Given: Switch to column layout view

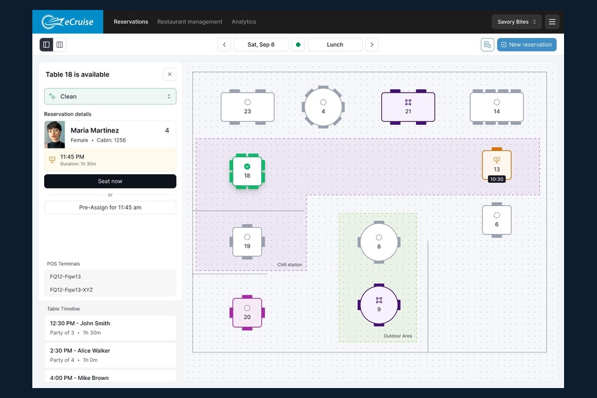Looking at the screenshot, I should click(60, 45).
